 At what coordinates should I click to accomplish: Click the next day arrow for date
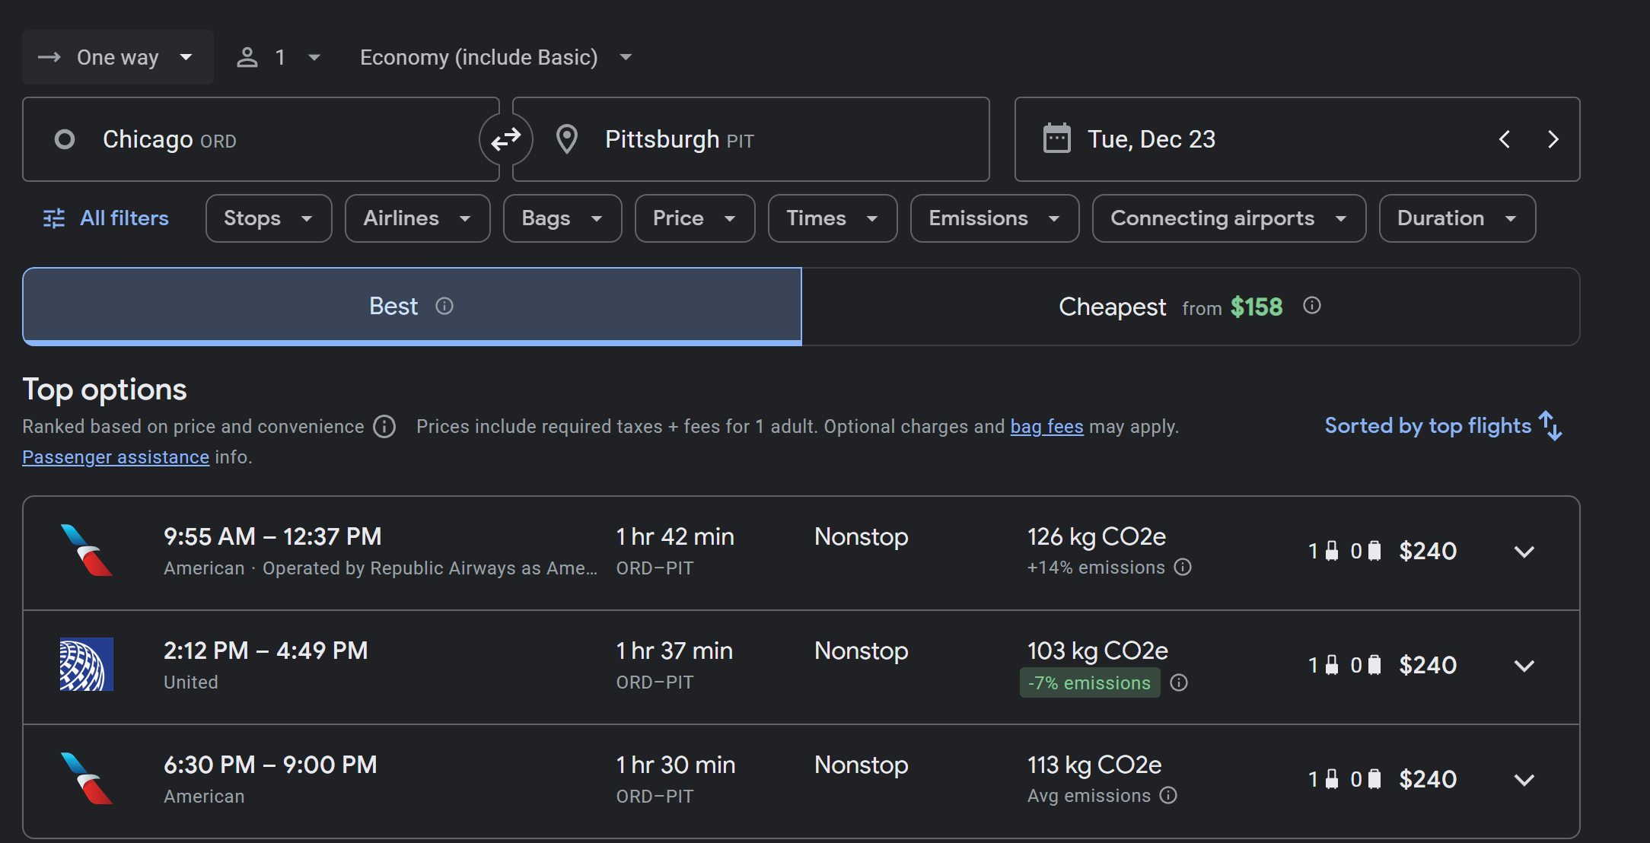1553,139
